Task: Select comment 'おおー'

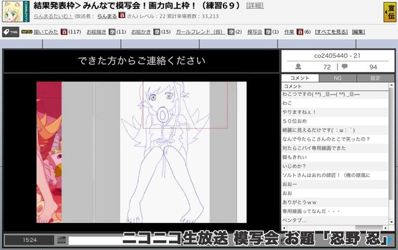Action: pyautogui.click(x=335, y=184)
